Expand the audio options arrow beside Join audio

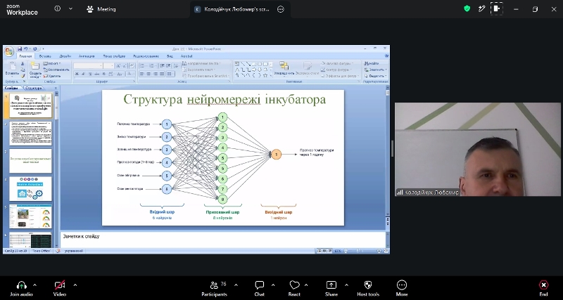pos(34,285)
